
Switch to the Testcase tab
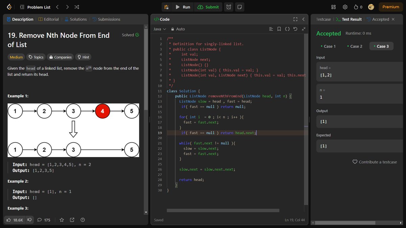click(323, 19)
